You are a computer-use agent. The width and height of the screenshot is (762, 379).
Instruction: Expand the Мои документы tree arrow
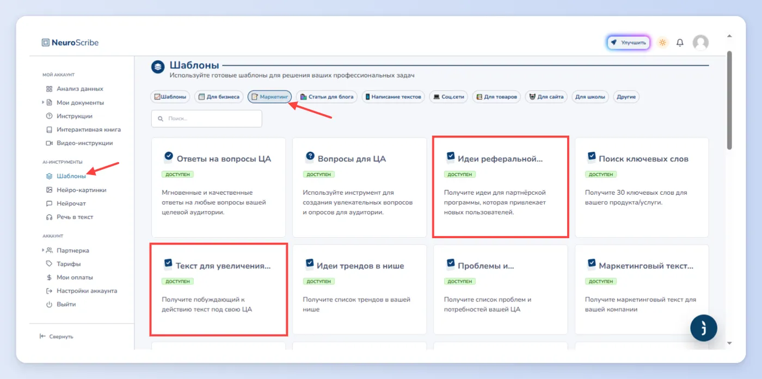[x=44, y=102]
